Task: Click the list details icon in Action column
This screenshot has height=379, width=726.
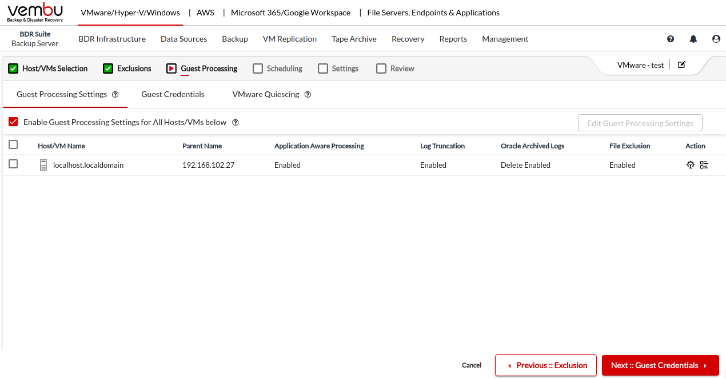Action: click(x=704, y=165)
